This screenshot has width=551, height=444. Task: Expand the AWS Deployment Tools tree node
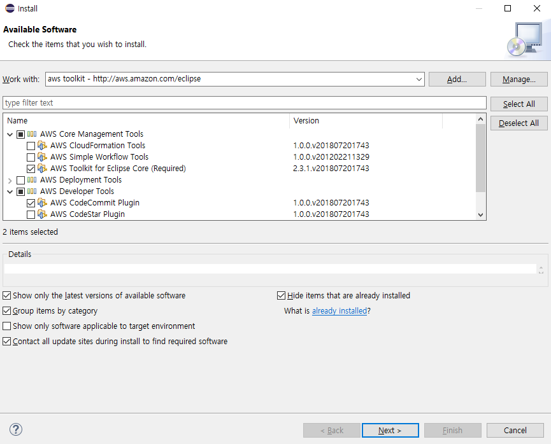click(10, 181)
